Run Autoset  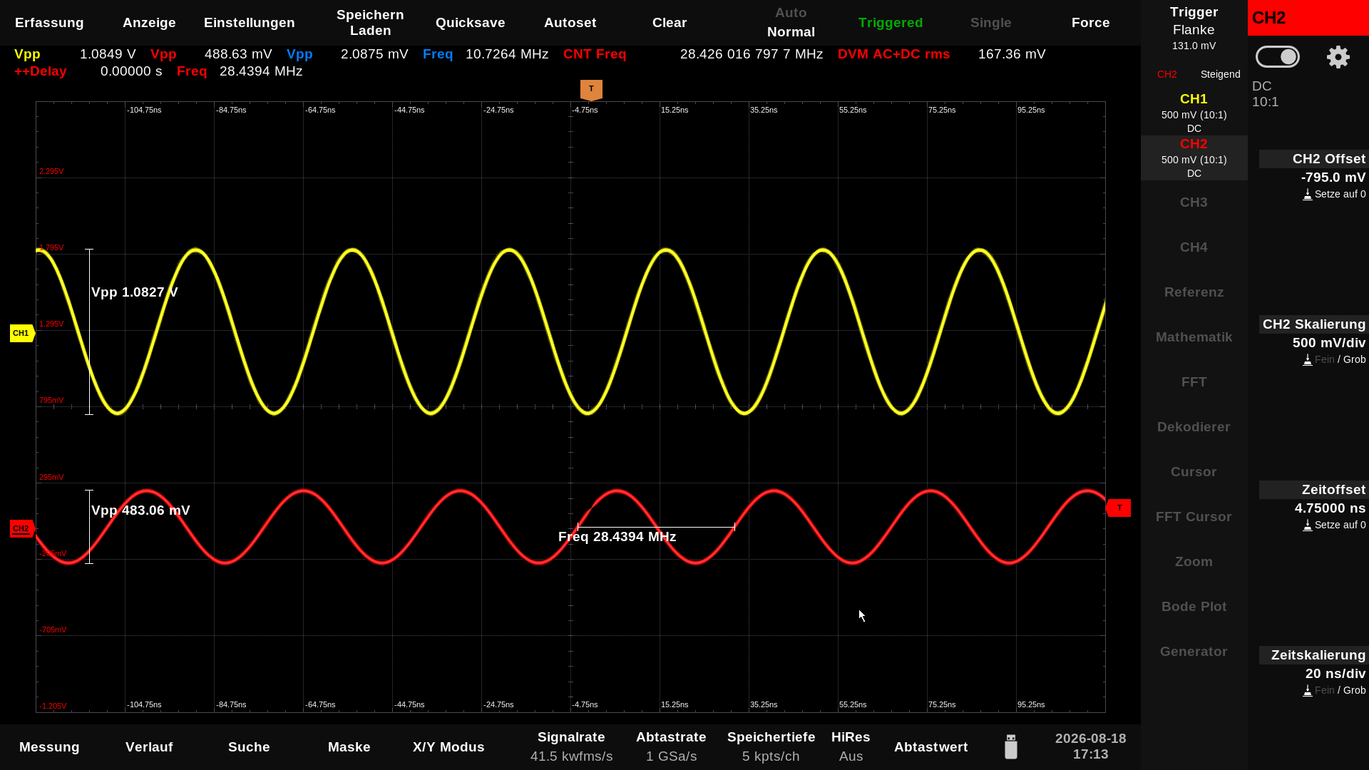point(570,23)
